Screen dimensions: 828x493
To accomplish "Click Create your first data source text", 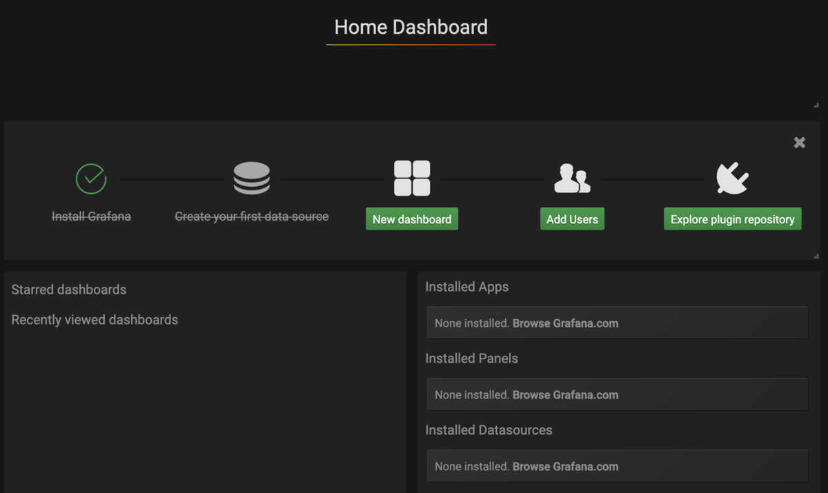I will point(252,217).
